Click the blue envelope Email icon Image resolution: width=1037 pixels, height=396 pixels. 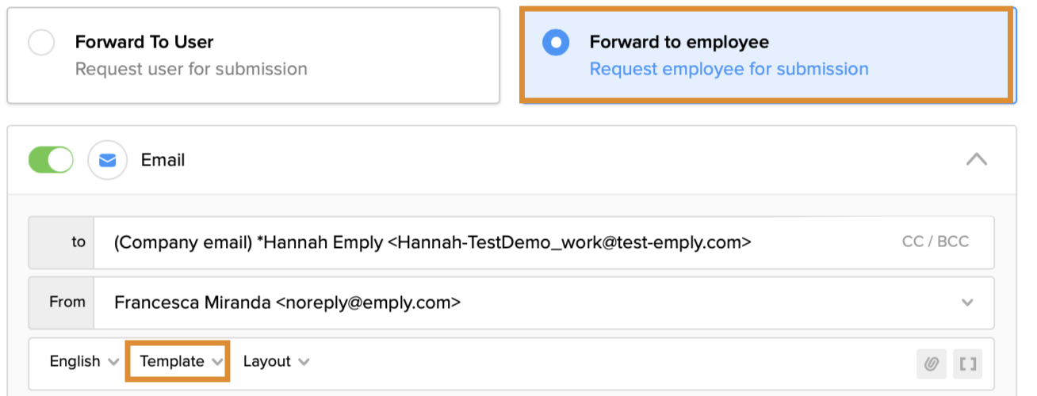pyautogui.click(x=107, y=160)
